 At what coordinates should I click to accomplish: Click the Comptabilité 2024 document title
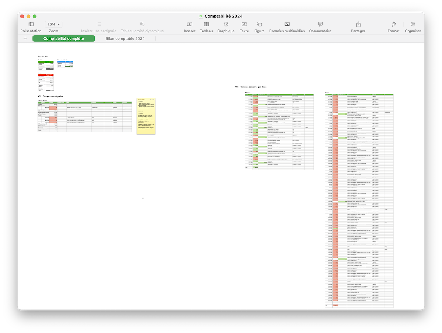click(223, 16)
